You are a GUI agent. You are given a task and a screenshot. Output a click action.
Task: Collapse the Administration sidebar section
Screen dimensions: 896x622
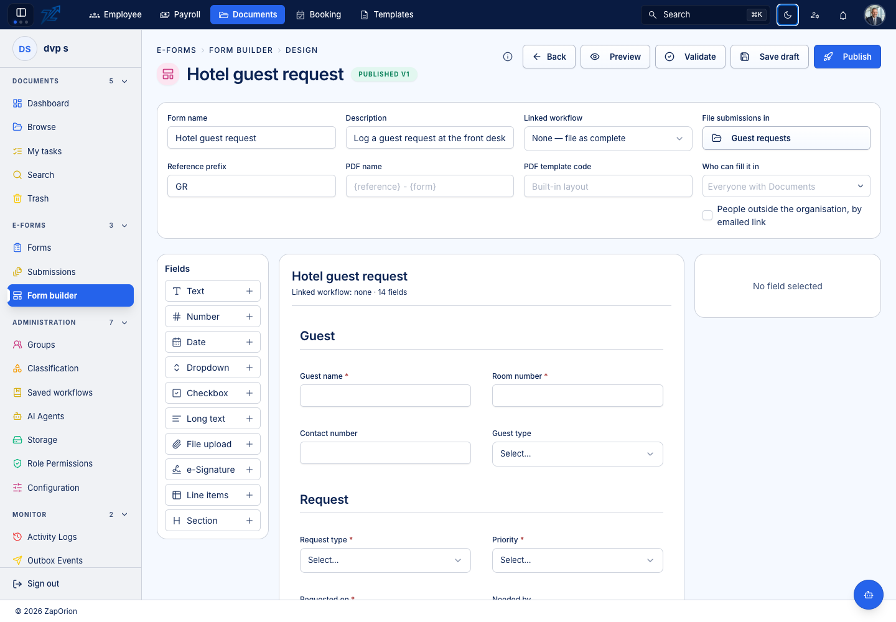click(x=124, y=323)
